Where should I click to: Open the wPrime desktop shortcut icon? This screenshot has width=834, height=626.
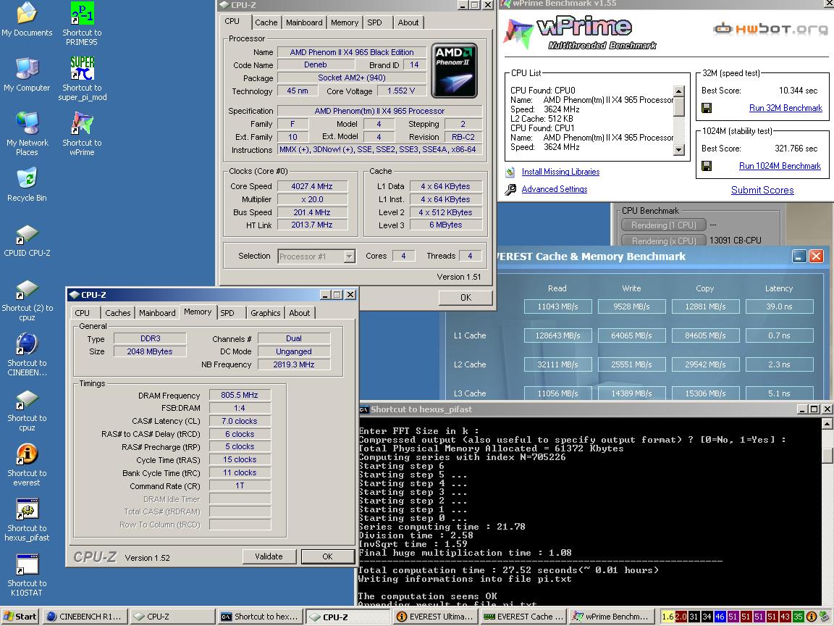click(x=82, y=124)
